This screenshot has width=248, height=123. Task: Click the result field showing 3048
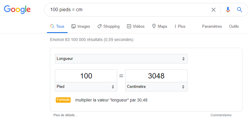156,76
